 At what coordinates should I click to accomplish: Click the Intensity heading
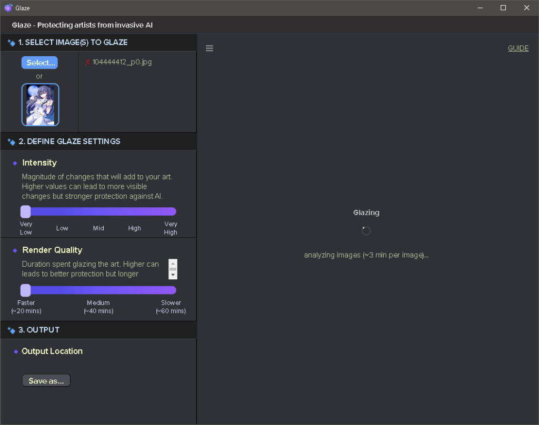[x=39, y=163]
